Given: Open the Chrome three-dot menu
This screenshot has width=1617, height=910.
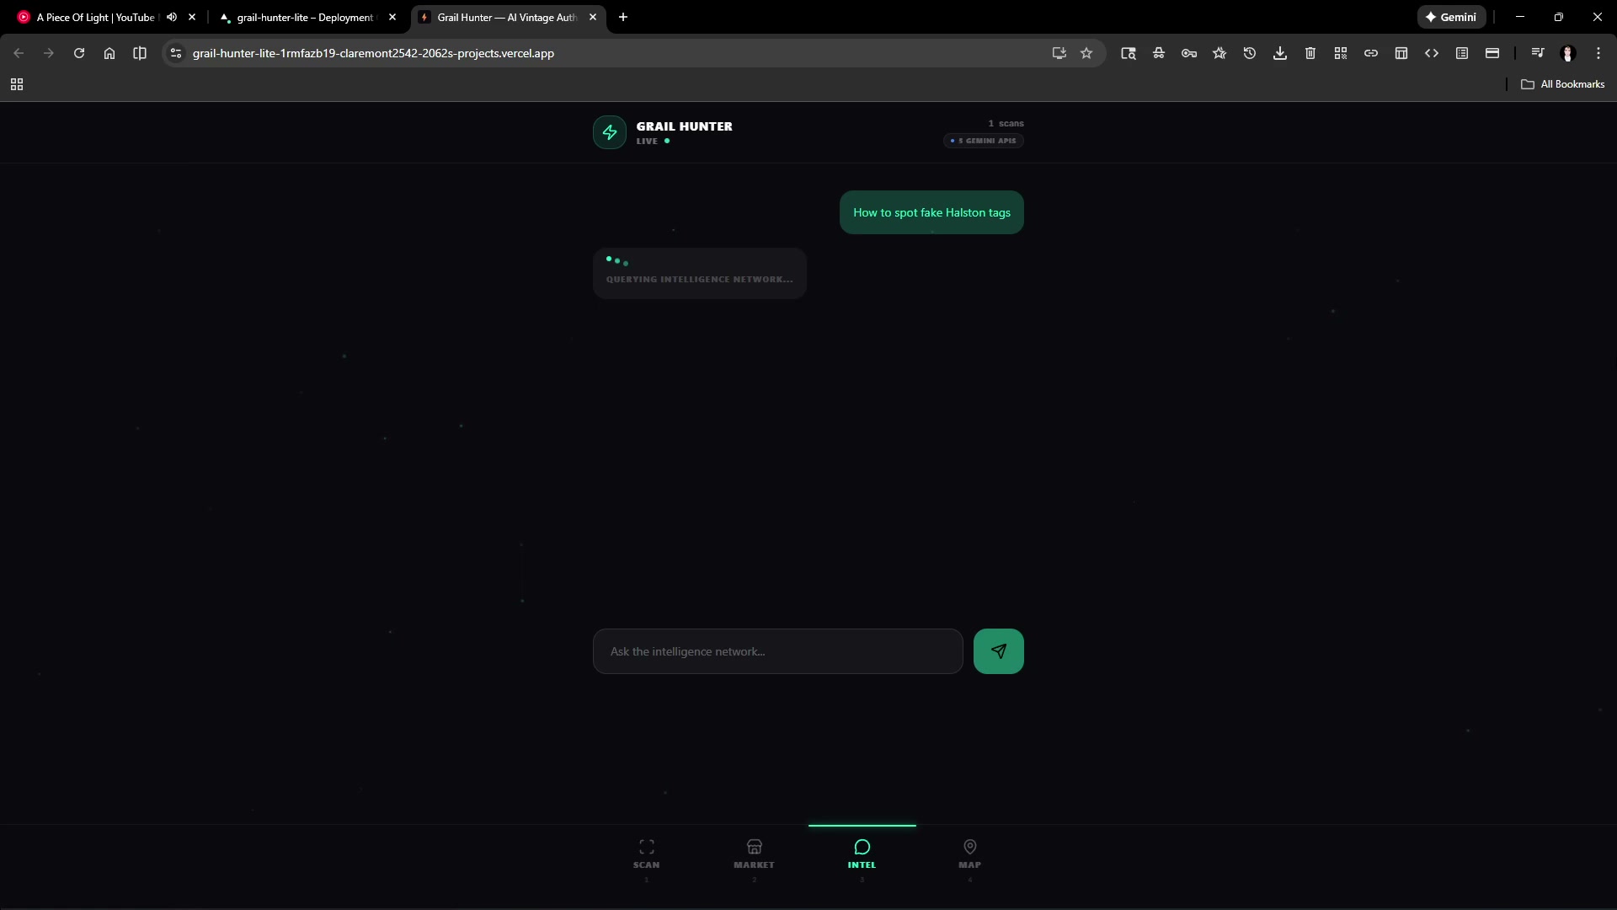Looking at the screenshot, I should click(1598, 53).
